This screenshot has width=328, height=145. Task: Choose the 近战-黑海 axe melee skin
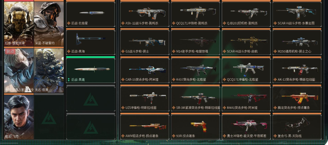[90, 42]
